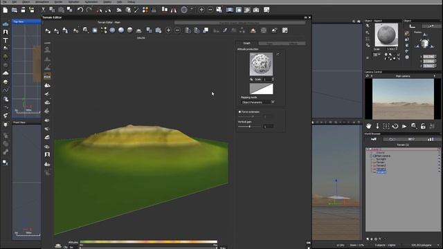Click the Copy icon in main toolbar
Screen dimensions: 443x249
pos(52,10)
